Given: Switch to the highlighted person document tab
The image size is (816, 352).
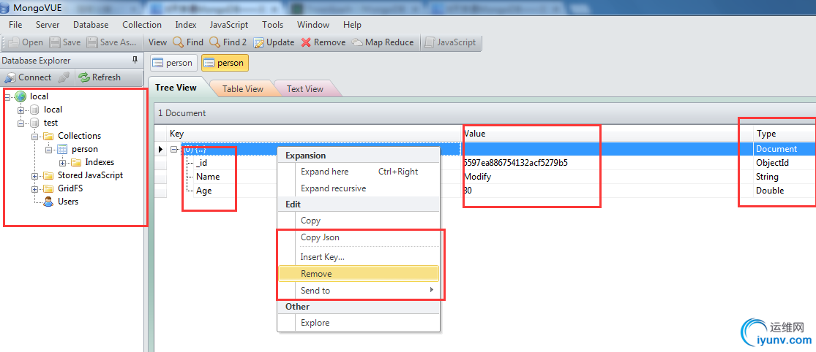Looking at the screenshot, I should click(225, 63).
